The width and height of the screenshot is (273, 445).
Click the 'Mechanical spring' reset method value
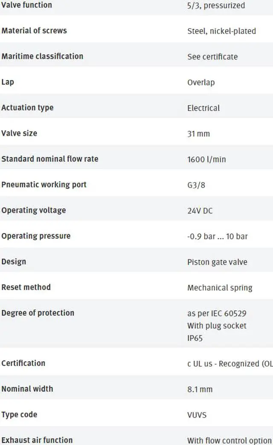click(x=220, y=288)
